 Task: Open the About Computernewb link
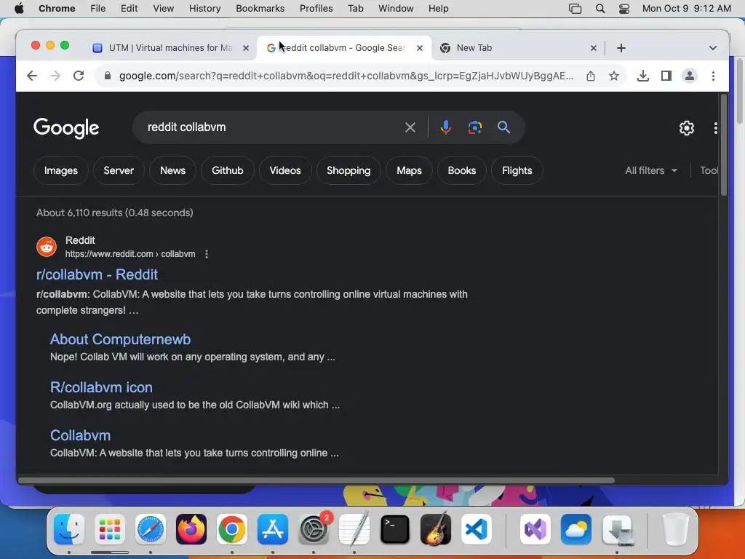point(120,339)
